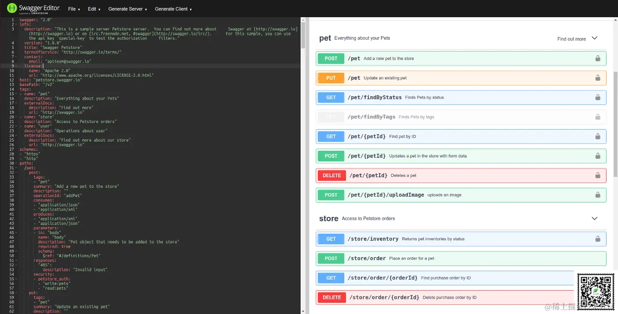The height and width of the screenshot is (314, 618).
Task: Expand POST /pet/{petId} Updates a pet row
Action: pos(461,156)
